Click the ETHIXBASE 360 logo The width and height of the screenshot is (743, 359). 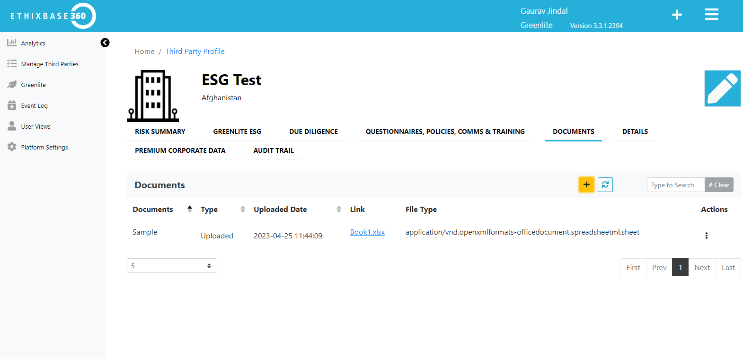pyautogui.click(x=53, y=16)
